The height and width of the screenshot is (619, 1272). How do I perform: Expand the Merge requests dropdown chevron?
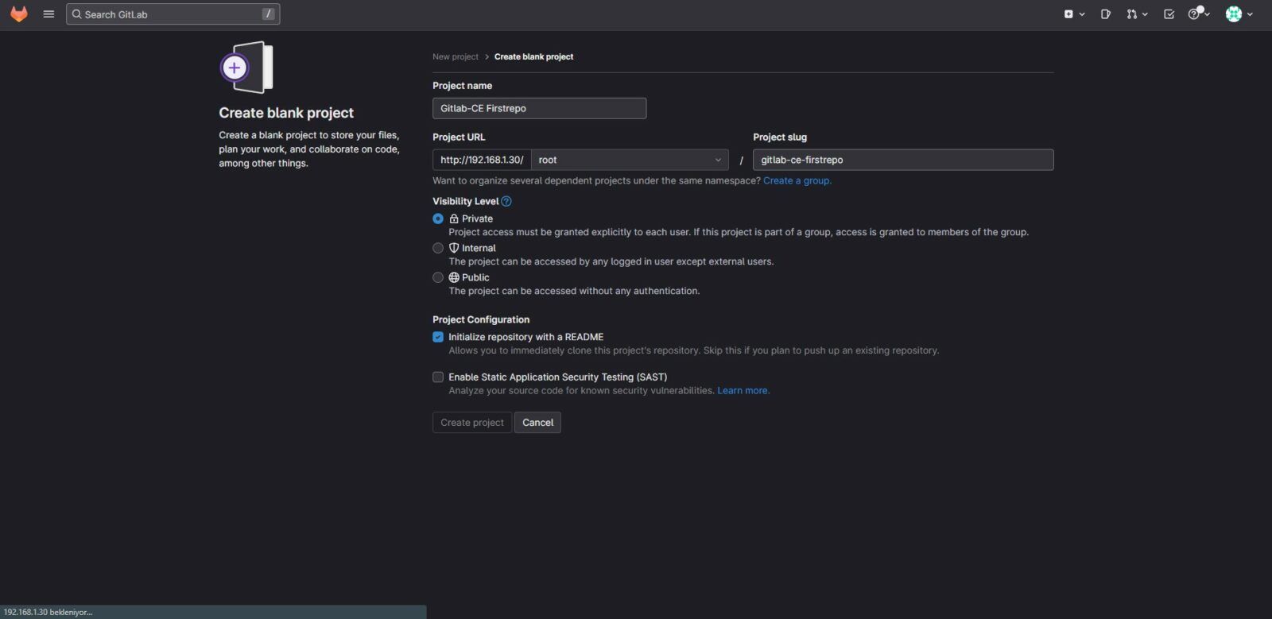click(x=1145, y=14)
